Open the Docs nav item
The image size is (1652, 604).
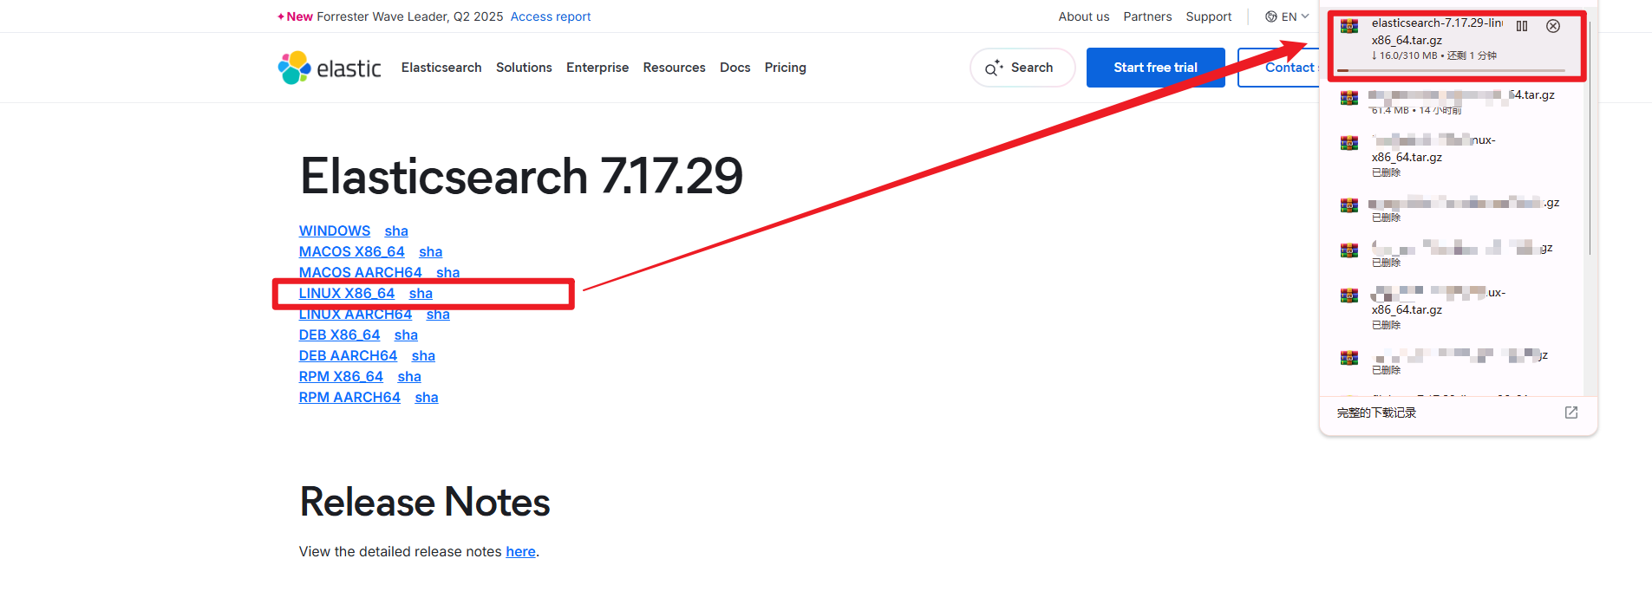click(735, 68)
